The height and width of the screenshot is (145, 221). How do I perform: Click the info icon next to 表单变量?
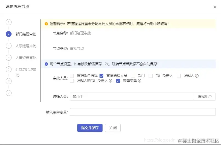click(x=140, y=81)
